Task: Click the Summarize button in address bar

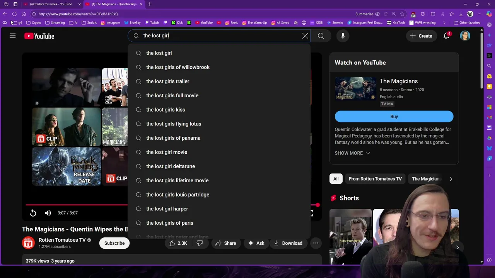Action: click(x=367, y=14)
